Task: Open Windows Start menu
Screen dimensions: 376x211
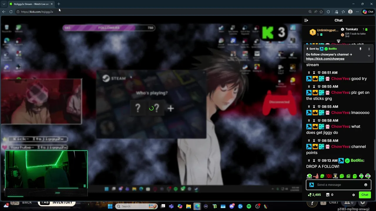Action: [110, 206]
